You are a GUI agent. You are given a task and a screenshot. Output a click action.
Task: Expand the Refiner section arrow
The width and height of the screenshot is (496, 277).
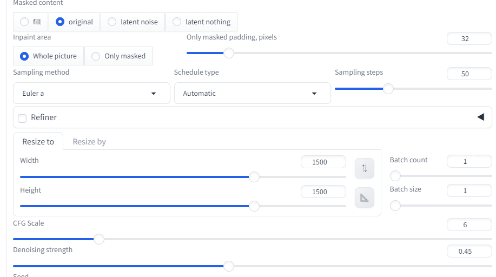click(480, 117)
